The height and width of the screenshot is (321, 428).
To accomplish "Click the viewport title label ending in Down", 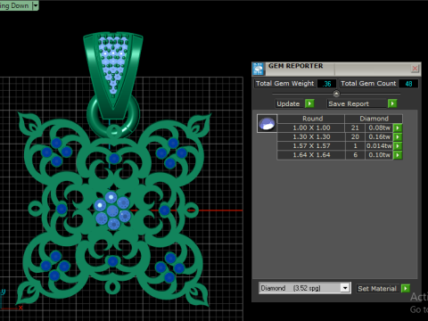I will pos(14,5).
